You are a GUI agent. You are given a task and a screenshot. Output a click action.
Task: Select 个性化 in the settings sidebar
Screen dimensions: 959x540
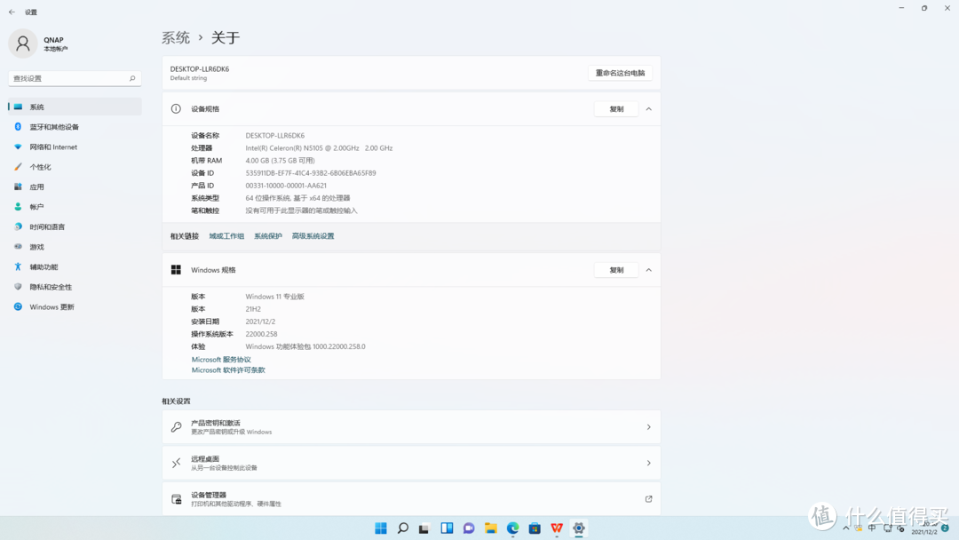tap(44, 166)
